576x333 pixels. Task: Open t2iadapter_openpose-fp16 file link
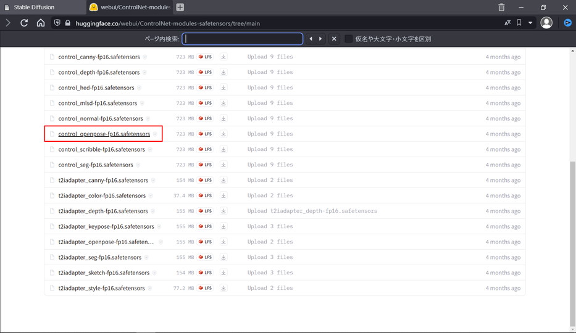pos(106,242)
